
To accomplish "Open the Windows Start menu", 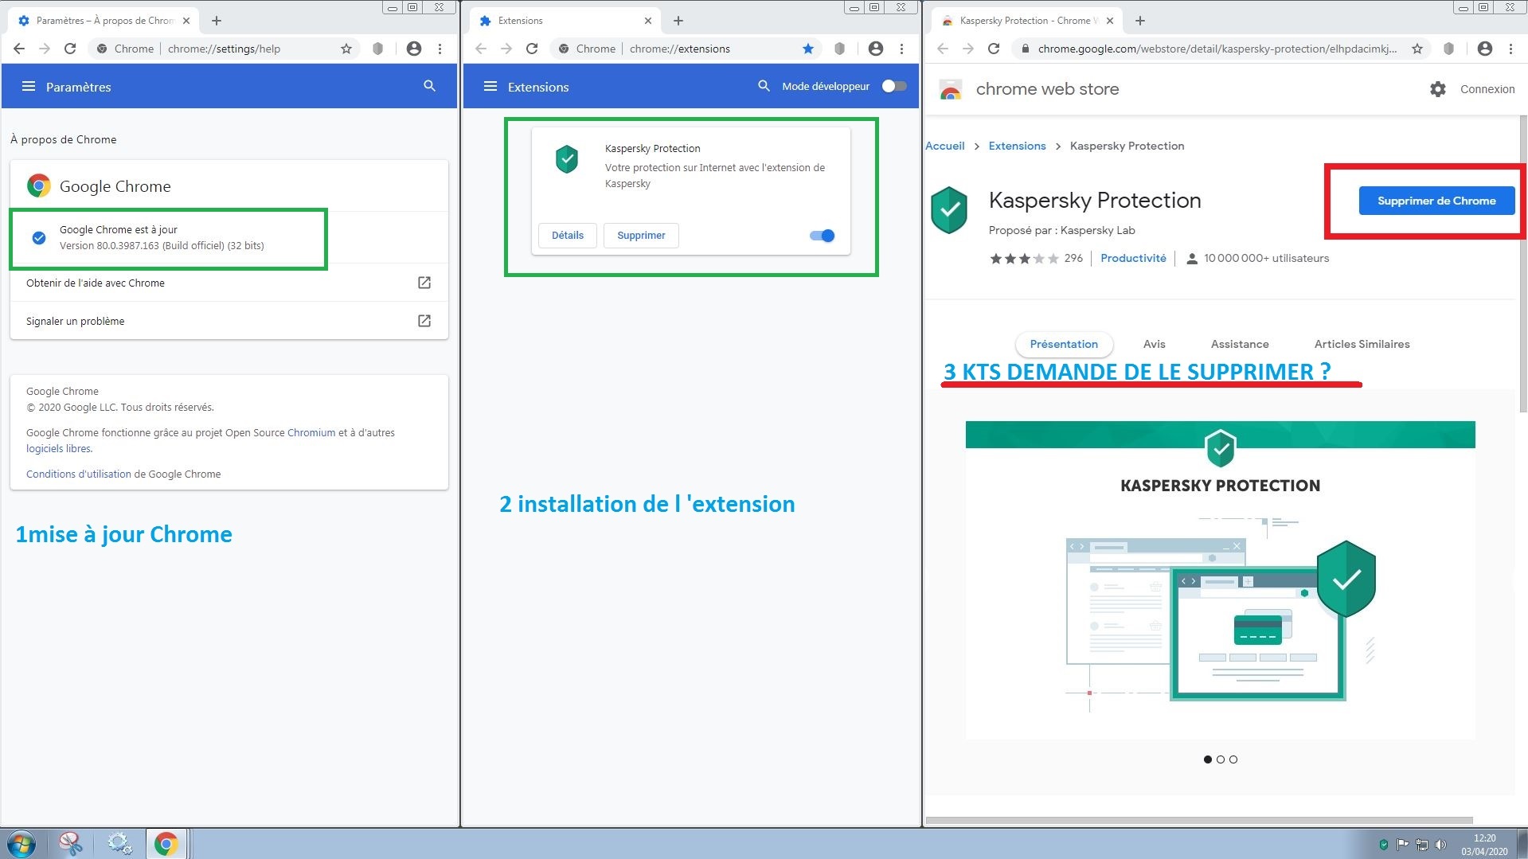I will pos(21,843).
